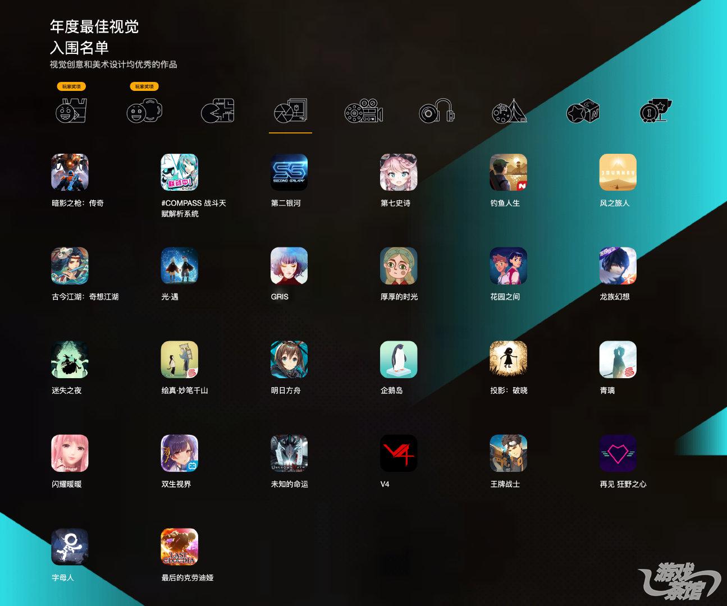Open the smiley-with-crown player award category
Image resolution: width=727 pixels, height=606 pixels.
[x=71, y=111]
